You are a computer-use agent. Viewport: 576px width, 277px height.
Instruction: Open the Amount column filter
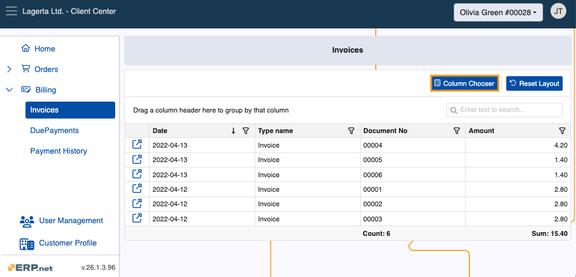pos(561,131)
